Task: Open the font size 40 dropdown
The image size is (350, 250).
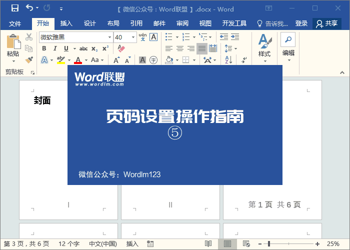Action: click(133, 37)
